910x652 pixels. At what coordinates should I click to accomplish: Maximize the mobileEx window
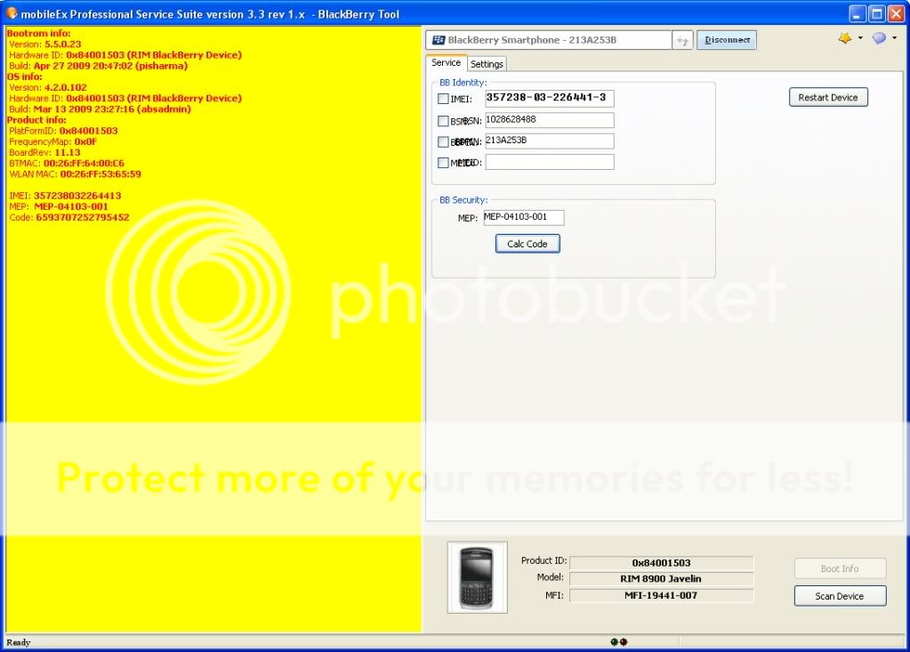pyautogui.click(x=877, y=13)
